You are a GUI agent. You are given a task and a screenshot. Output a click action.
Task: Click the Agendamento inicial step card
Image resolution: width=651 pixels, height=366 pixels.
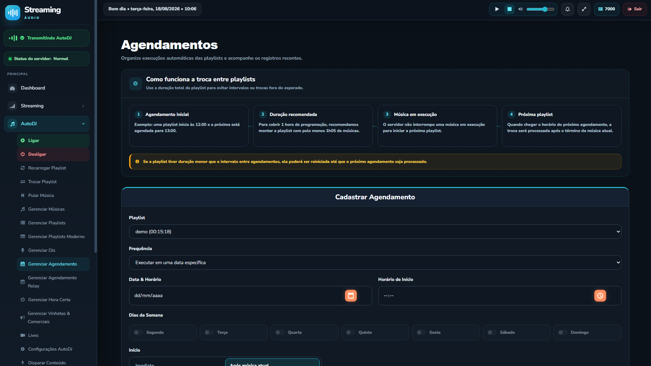(189, 126)
